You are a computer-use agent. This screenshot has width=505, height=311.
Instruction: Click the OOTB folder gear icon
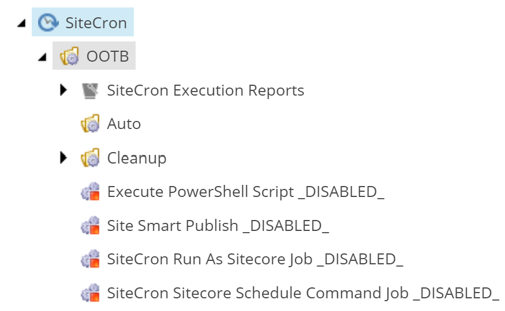pos(69,56)
